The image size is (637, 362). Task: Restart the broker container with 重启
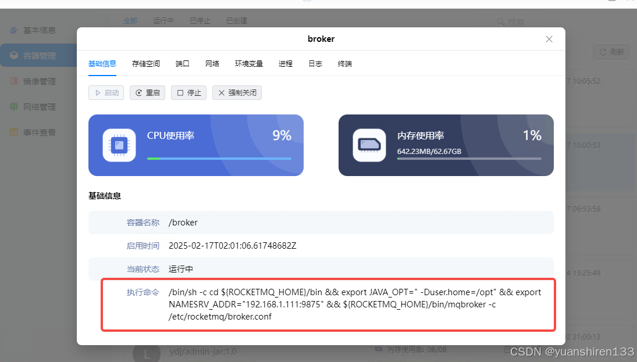(x=147, y=92)
